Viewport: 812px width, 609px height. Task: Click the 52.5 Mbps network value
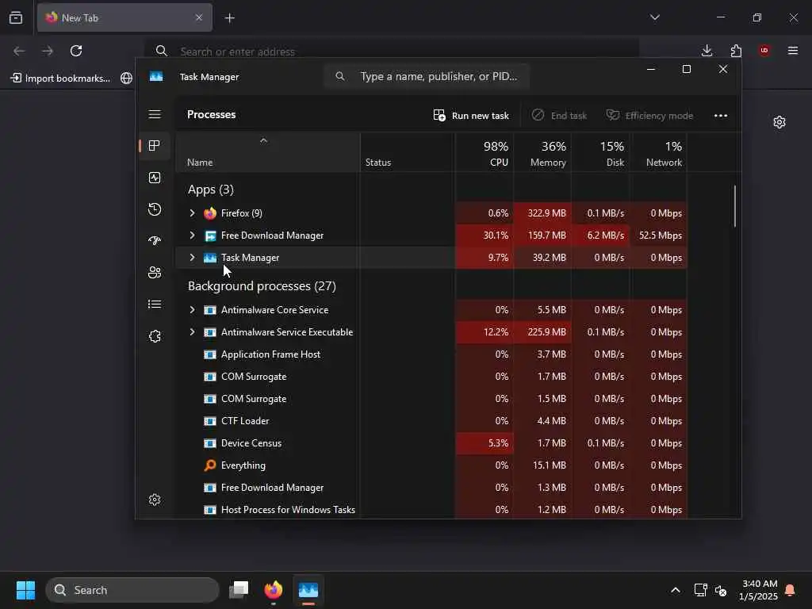coord(661,235)
